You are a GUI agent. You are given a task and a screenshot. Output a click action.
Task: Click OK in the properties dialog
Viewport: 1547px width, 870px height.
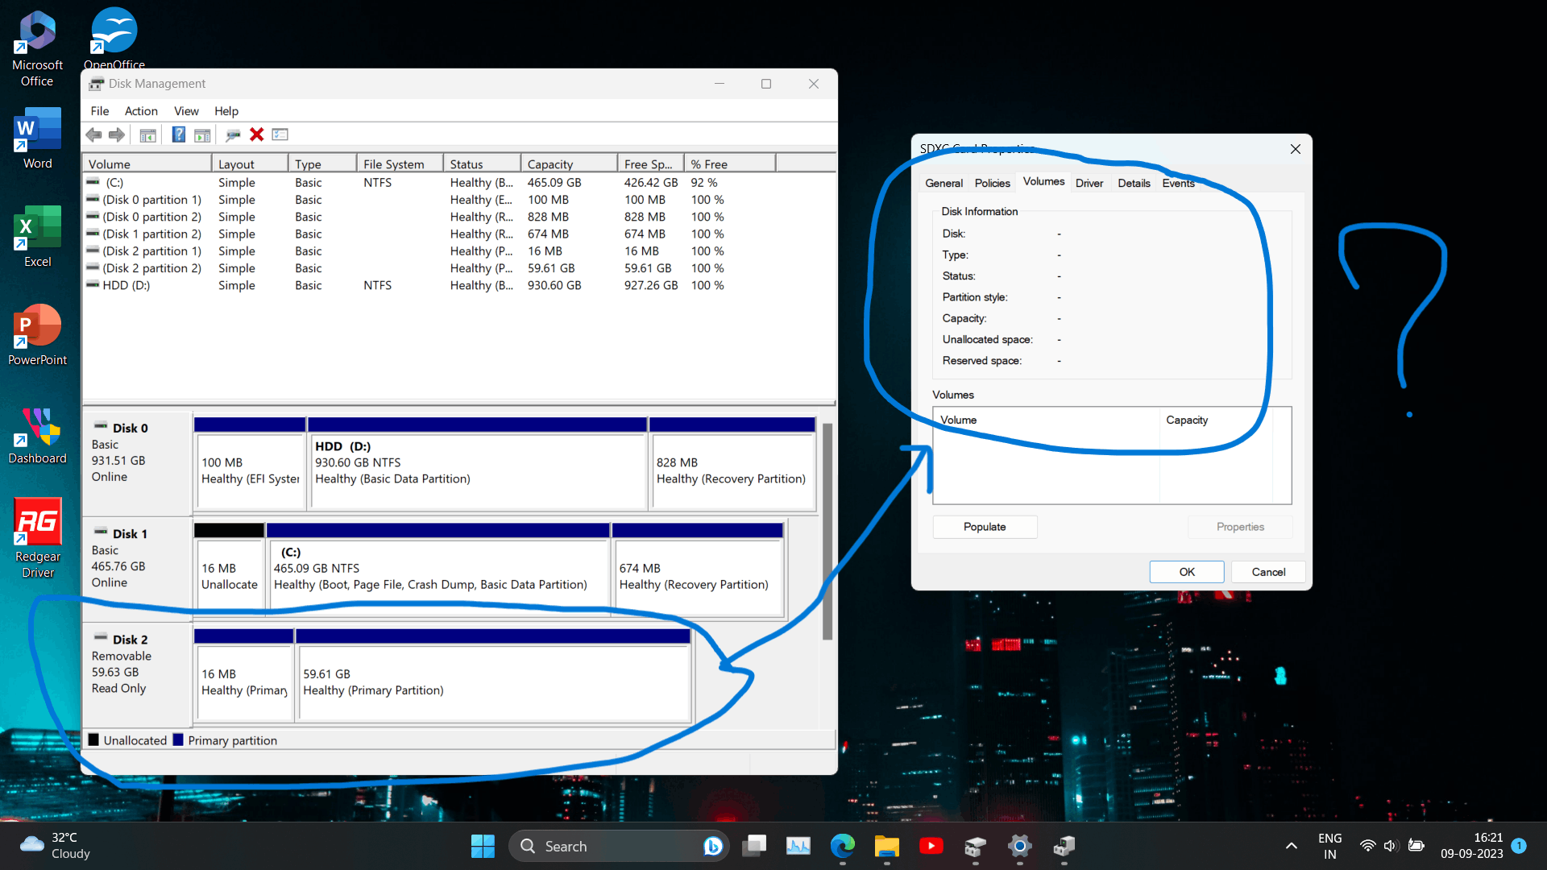(1186, 572)
